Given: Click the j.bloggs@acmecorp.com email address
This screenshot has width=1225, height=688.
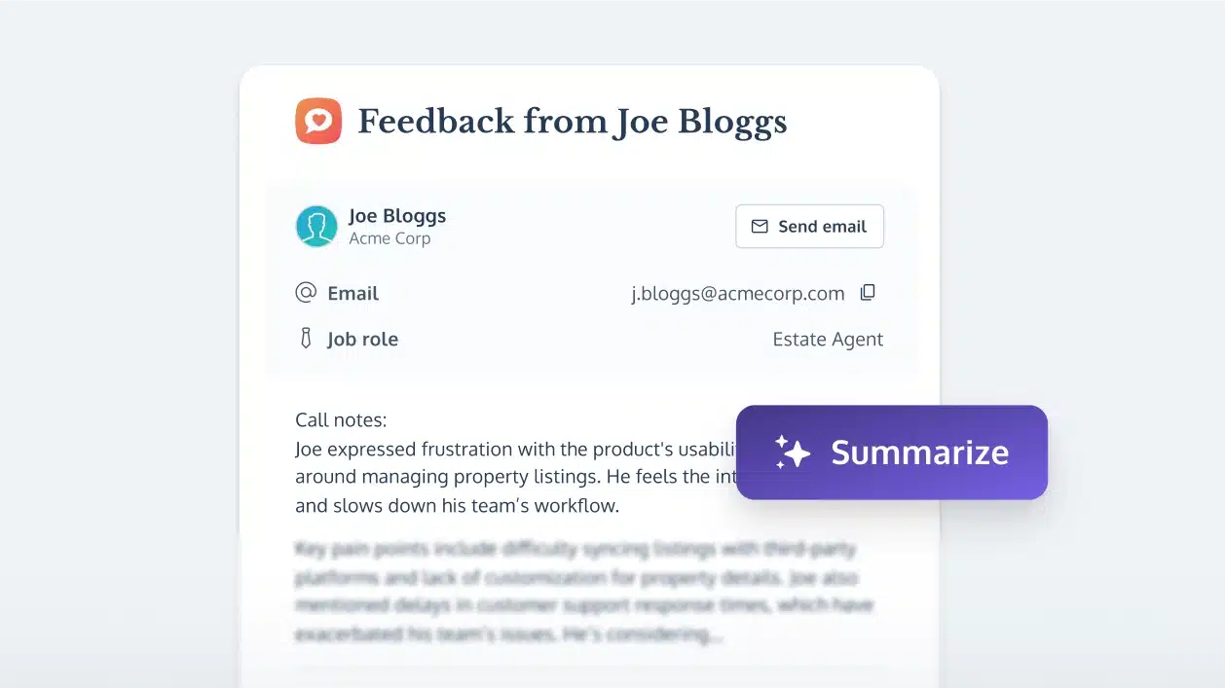Looking at the screenshot, I should coord(737,294).
